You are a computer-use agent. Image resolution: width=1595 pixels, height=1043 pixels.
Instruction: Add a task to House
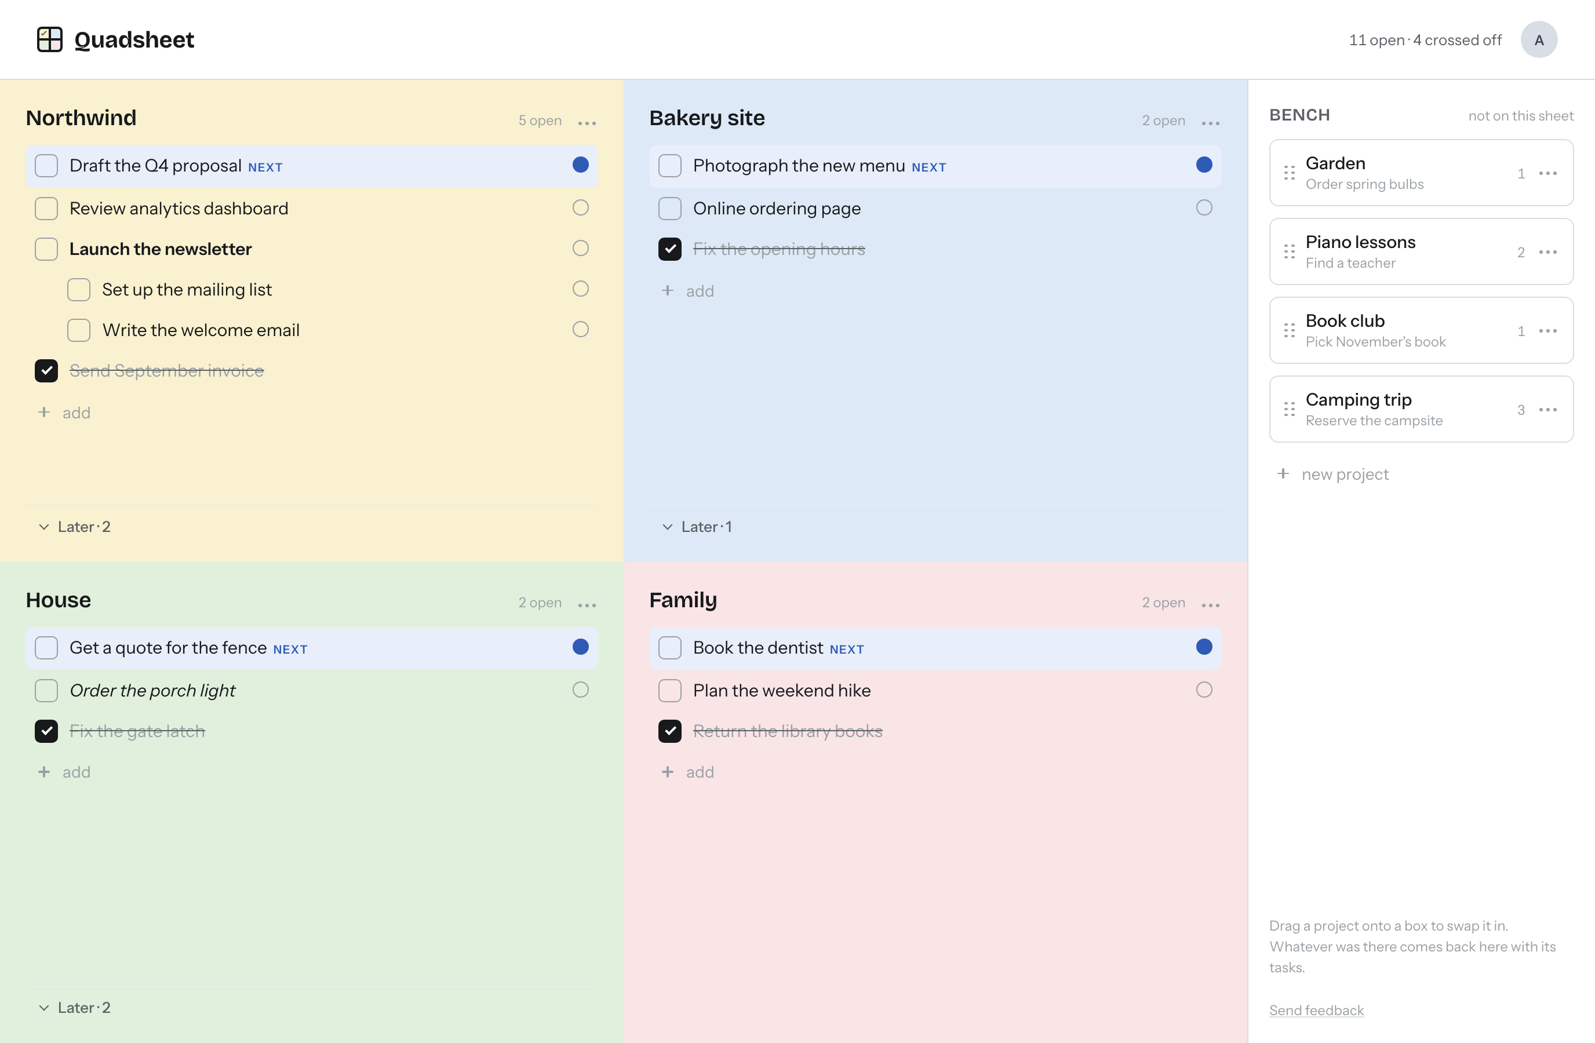click(x=64, y=772)
